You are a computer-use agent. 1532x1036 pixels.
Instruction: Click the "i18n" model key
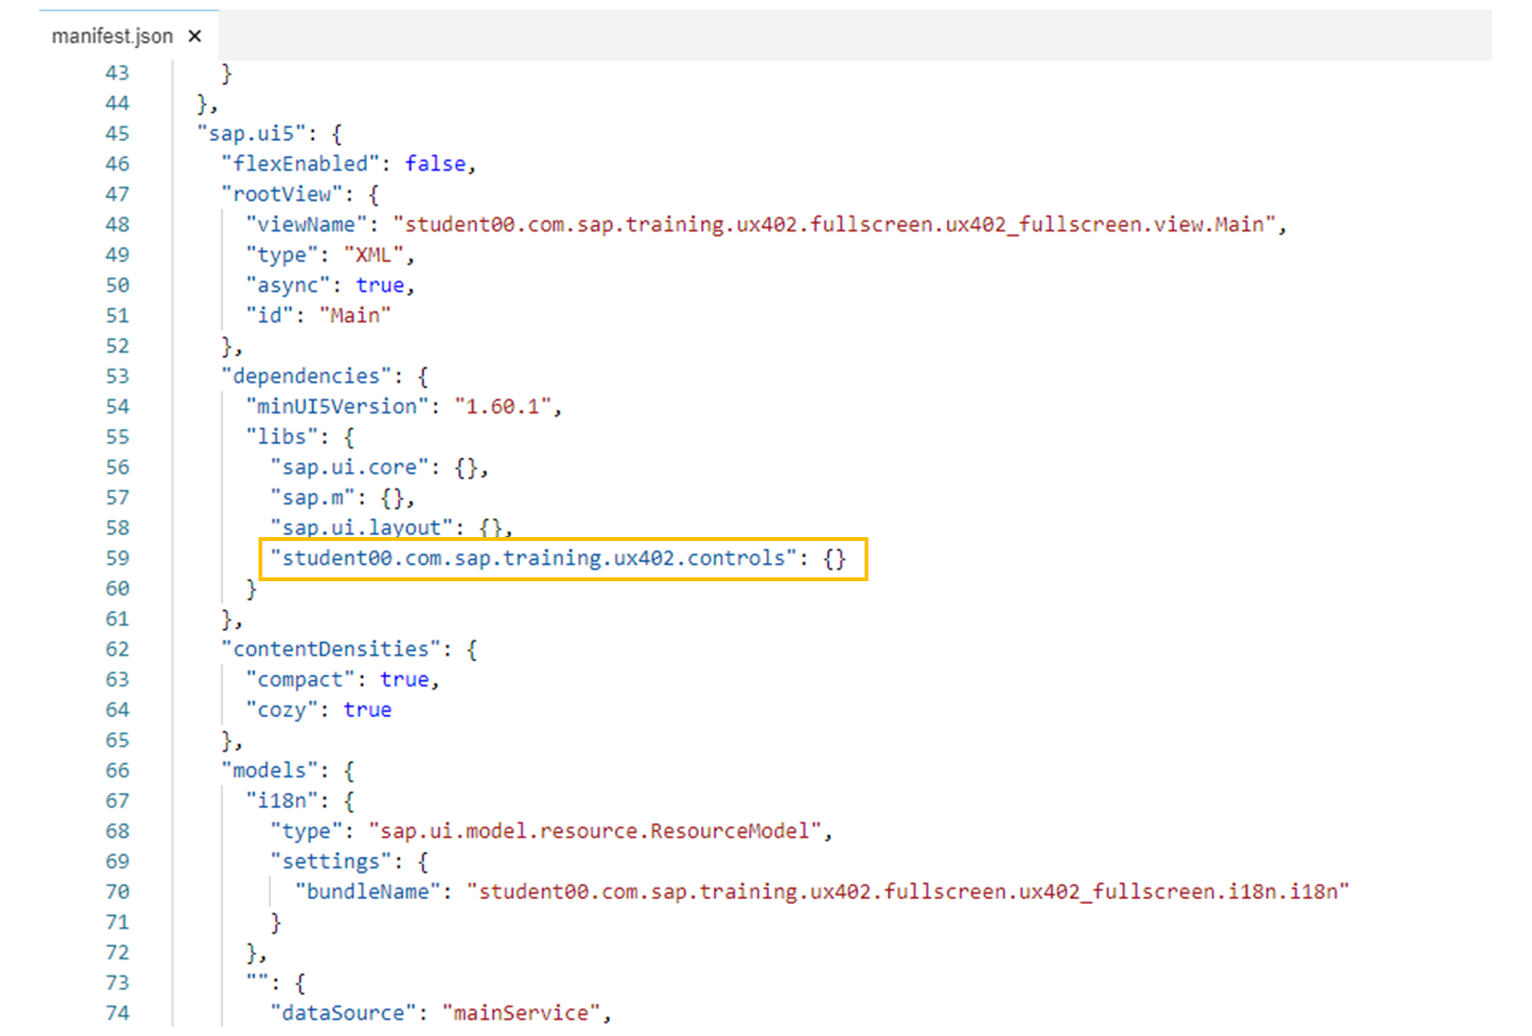pos(282,800)
